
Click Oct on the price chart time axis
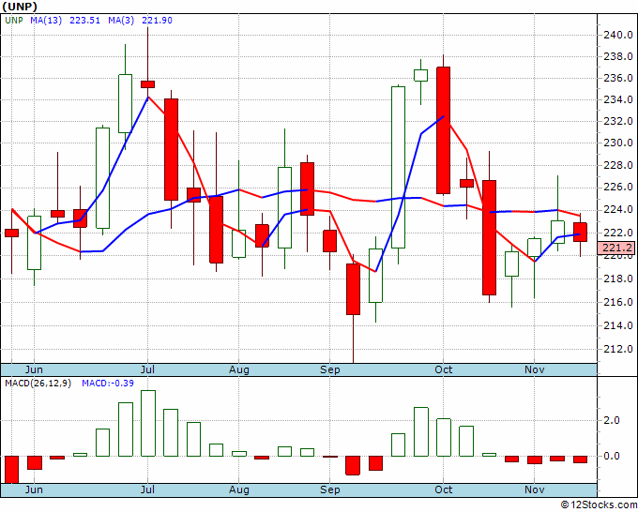point(443,369)
